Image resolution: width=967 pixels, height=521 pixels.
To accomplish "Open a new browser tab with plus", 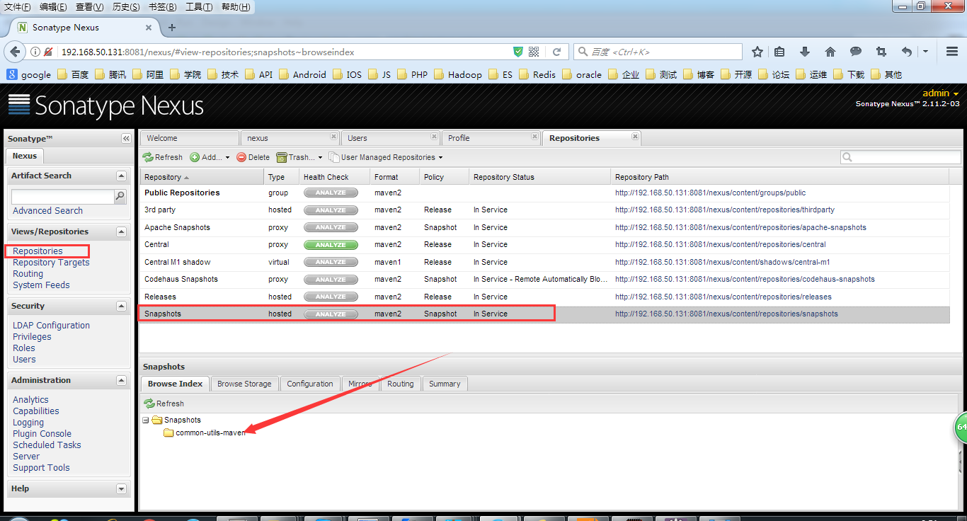I will pos(171,28).
